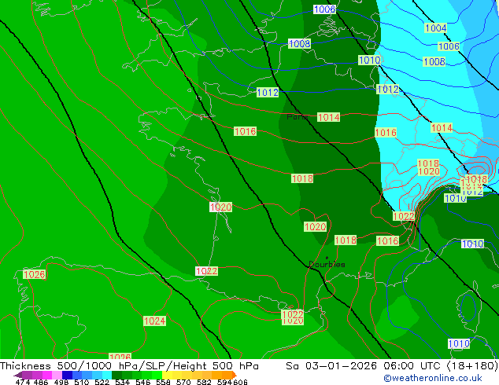Select the 1004 isobar label
The width and height of the screenshot is (499, 385).
click(x=436, y=28)
